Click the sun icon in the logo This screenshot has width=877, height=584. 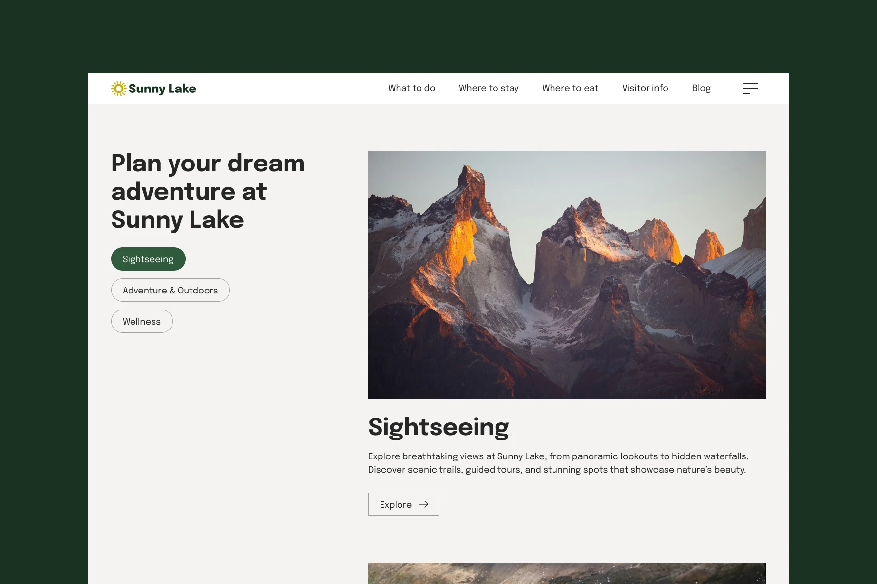[x=118, y=89]
